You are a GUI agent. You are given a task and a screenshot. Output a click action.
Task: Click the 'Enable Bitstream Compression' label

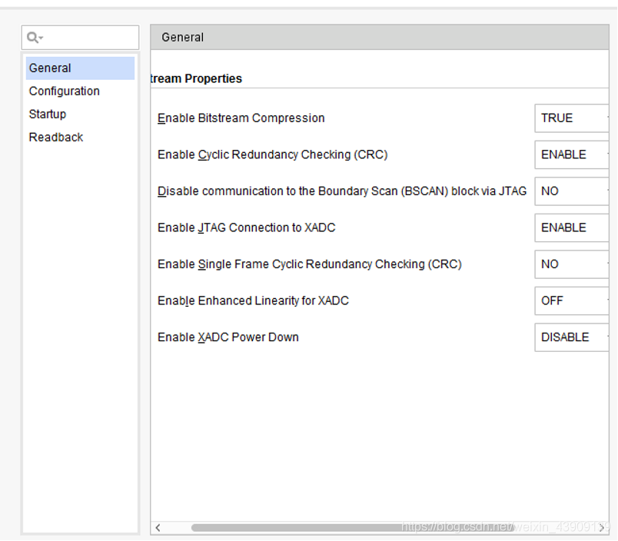click(241, 118)
